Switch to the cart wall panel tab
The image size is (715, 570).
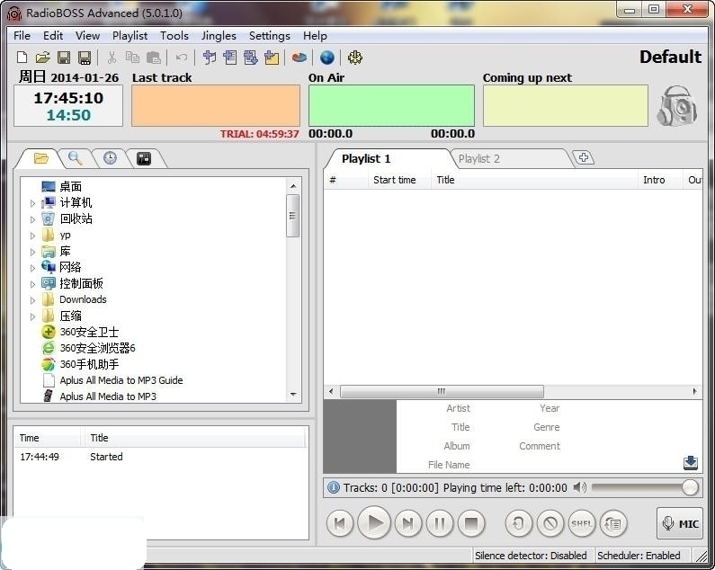[x=144, y=158]
